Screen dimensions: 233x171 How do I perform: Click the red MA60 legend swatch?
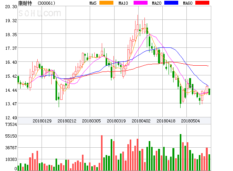tap(202, 3)
